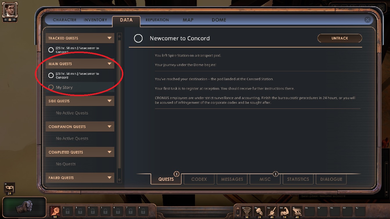Click the mask stealth icon

[x=10, y=188]
